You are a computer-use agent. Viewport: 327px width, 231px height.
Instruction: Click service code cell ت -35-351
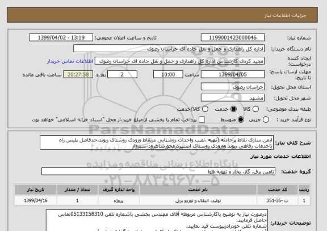[x=278, y=200]
